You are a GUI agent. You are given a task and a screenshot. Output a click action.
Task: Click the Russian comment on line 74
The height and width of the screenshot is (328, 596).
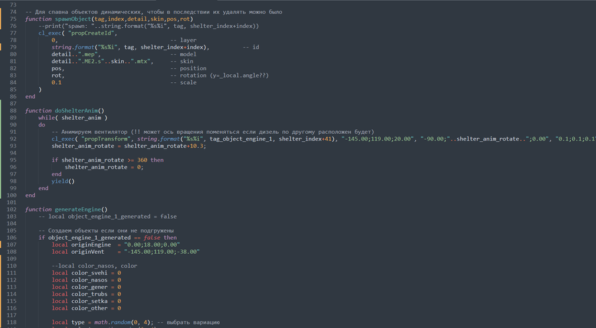pyautogui.click(x=154, y=12)
